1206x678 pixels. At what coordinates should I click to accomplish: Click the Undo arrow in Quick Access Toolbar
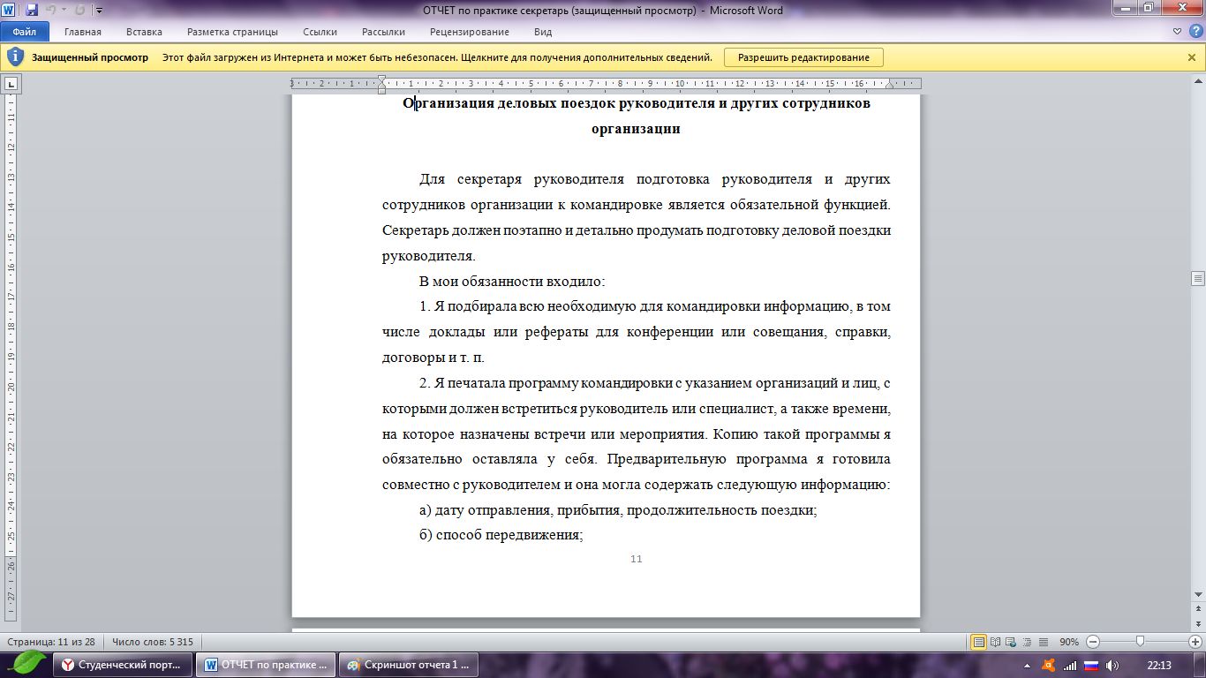click(x=50, y=11)
